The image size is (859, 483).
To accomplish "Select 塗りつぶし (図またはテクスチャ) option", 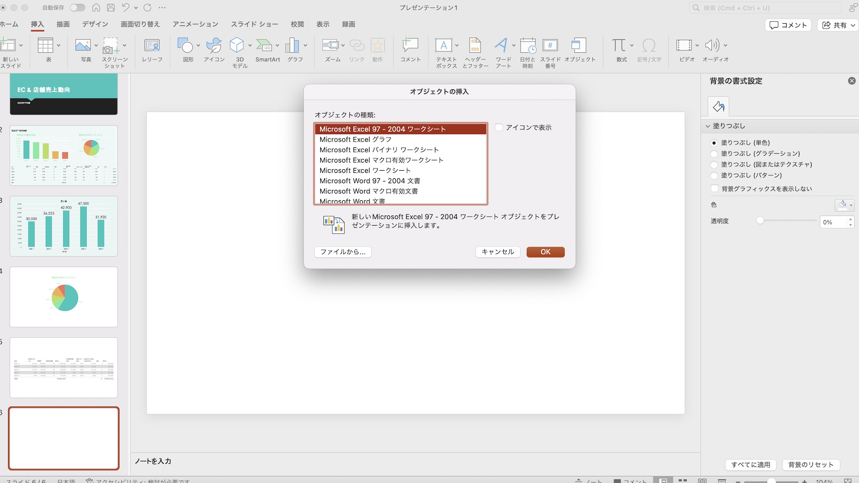I will coord(714,164).
